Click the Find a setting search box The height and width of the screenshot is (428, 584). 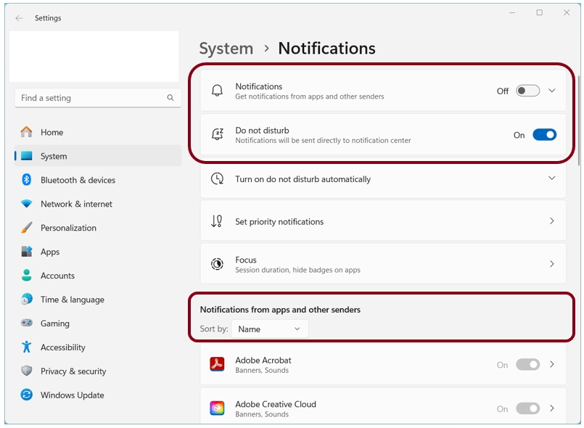pos(87,98)
